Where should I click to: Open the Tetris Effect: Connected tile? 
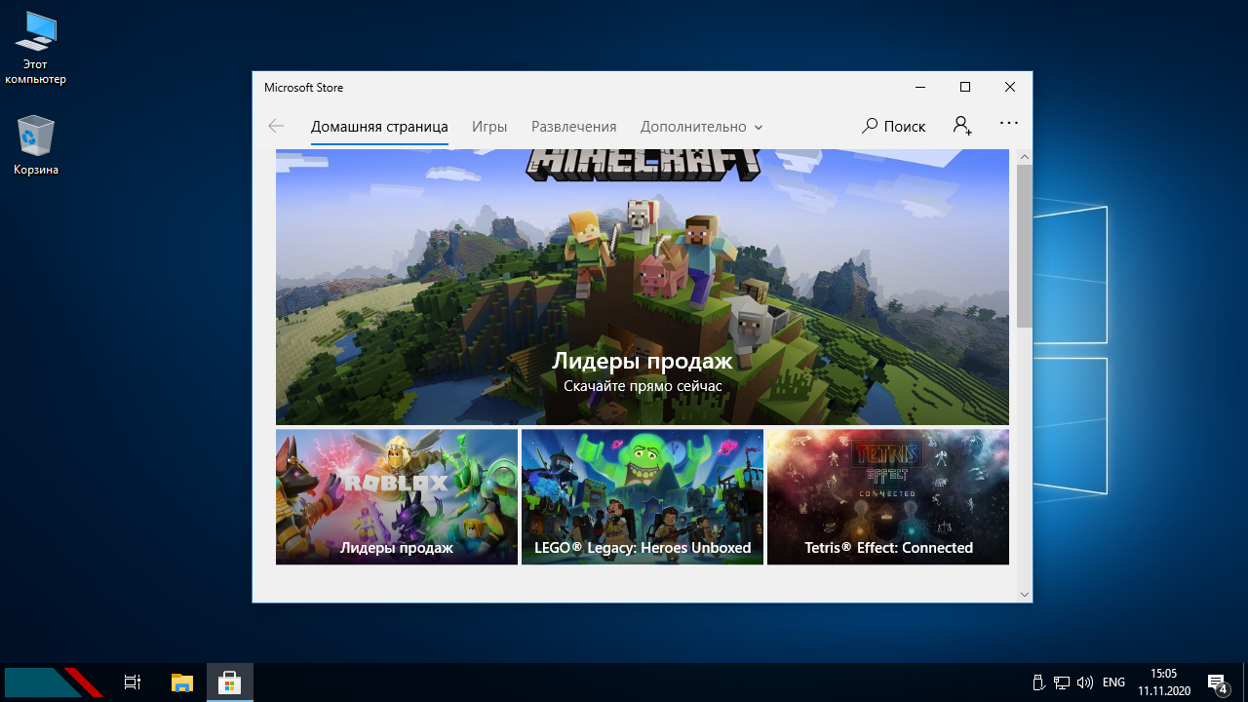click(x=888, y=496)
